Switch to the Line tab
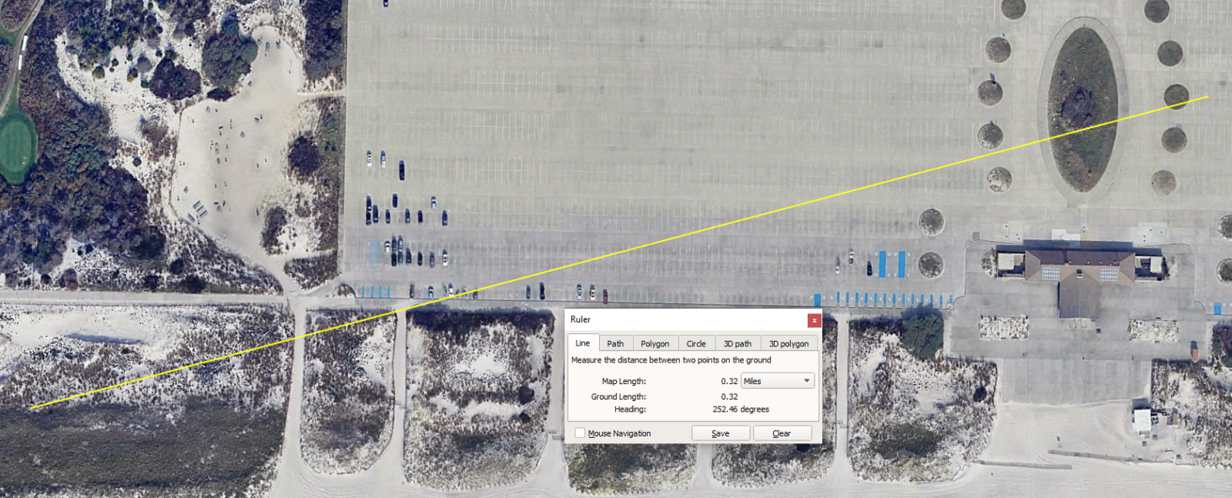The height and width of the screenshot is (498, 1232). pyautogui.click(x=583, y=343)
